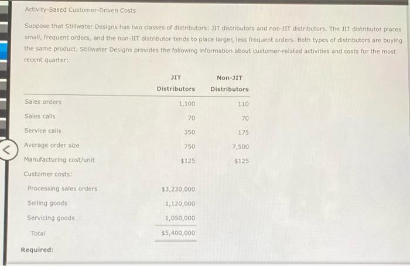Click the 'Sales calls' row label
The image size is (410, 266).
(x=40, y=116)
